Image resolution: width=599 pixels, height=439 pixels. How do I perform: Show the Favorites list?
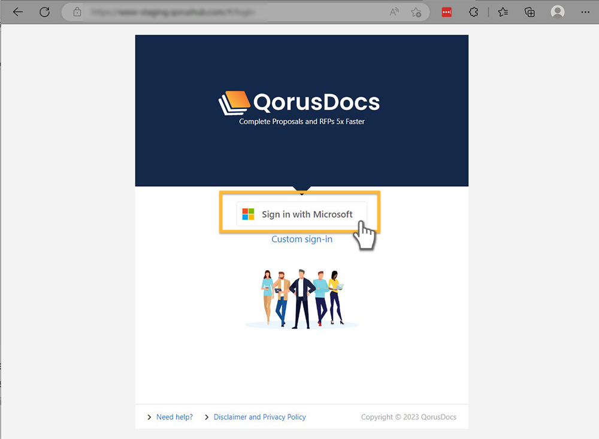pyautogui.click(x=503, y=12)
